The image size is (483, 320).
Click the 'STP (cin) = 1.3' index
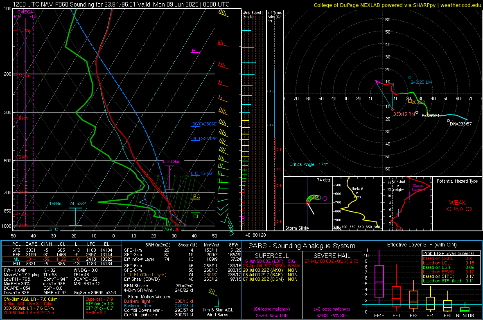click(x=99, y=304)
